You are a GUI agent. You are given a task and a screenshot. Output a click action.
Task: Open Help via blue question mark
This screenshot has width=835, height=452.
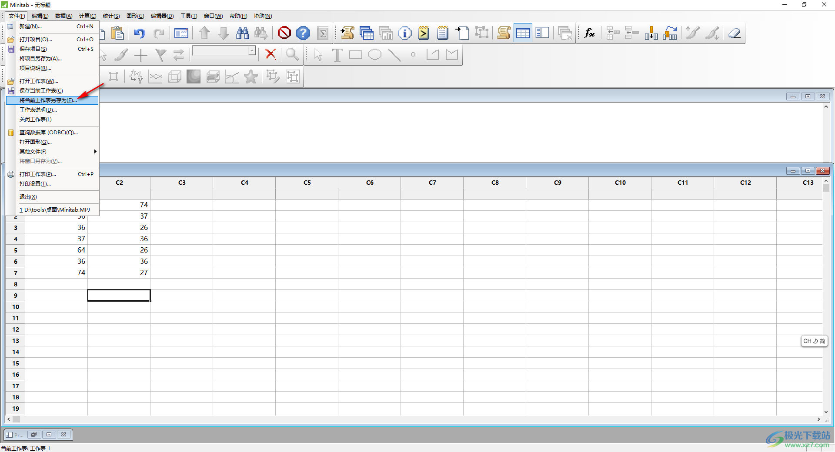pyautogui.click(x=303, y=33)
